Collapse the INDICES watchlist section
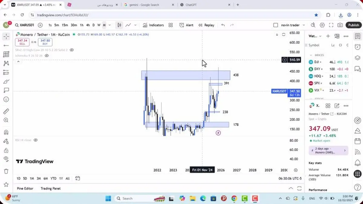Viewport: 363px width, 204px height. click(311, 55)
